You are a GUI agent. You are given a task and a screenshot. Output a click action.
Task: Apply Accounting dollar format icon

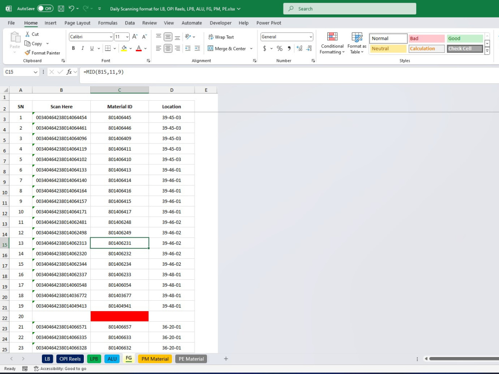pyautogui.click(x=264, y=48)
